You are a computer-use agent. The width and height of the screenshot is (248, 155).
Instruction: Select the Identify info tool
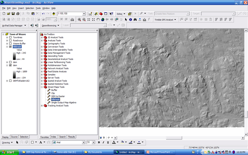(130, 20)
